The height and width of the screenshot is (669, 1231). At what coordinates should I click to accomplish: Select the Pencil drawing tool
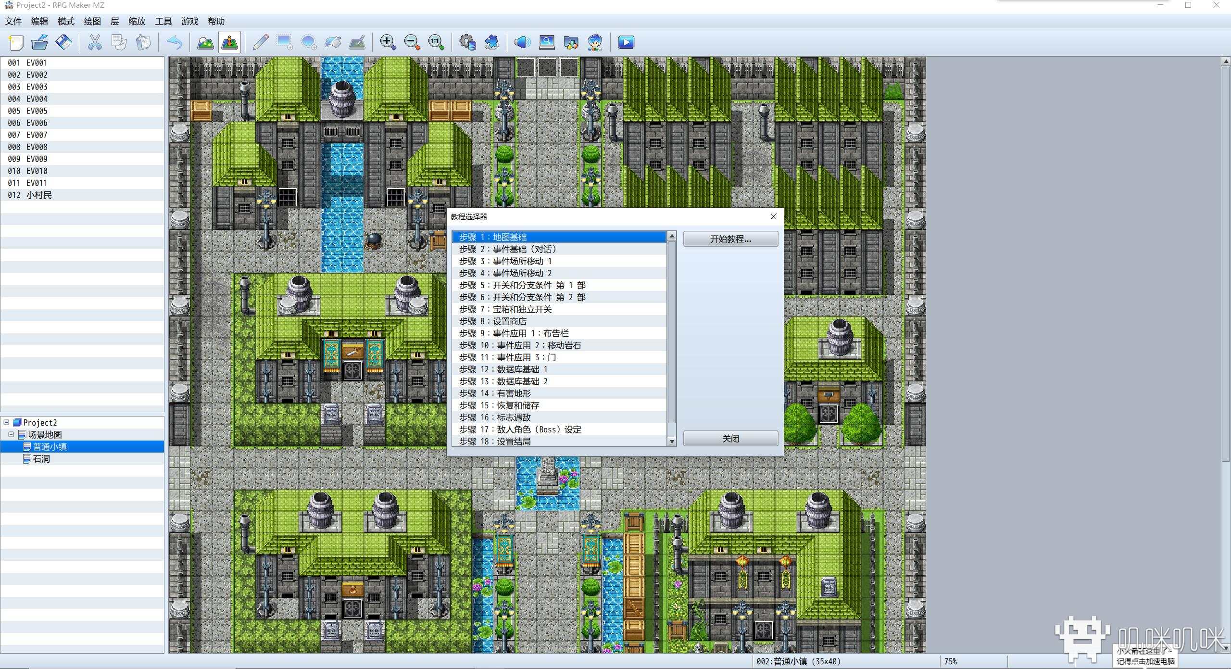pyautogui.click(x=260, y=42)
